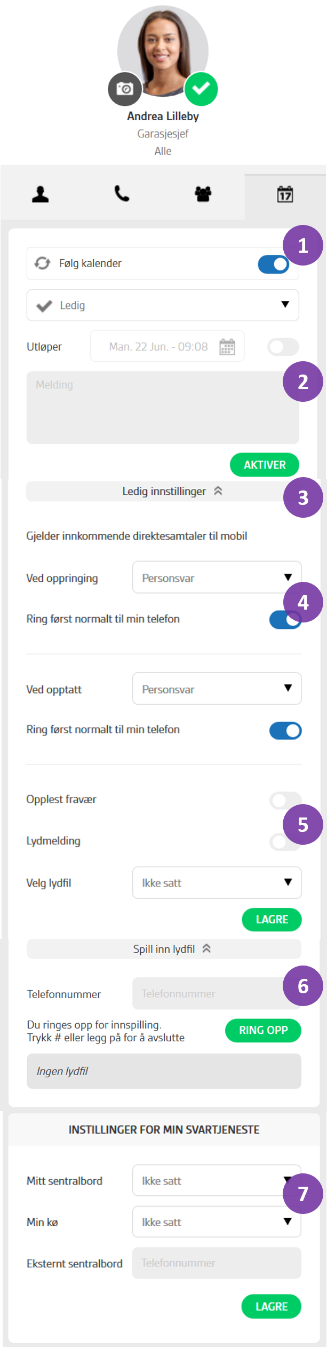Click the sync icon beside Følg kalender
The height and width of the screenshot is (1347, 327).
pyautogui.click(x=42, y=263)
